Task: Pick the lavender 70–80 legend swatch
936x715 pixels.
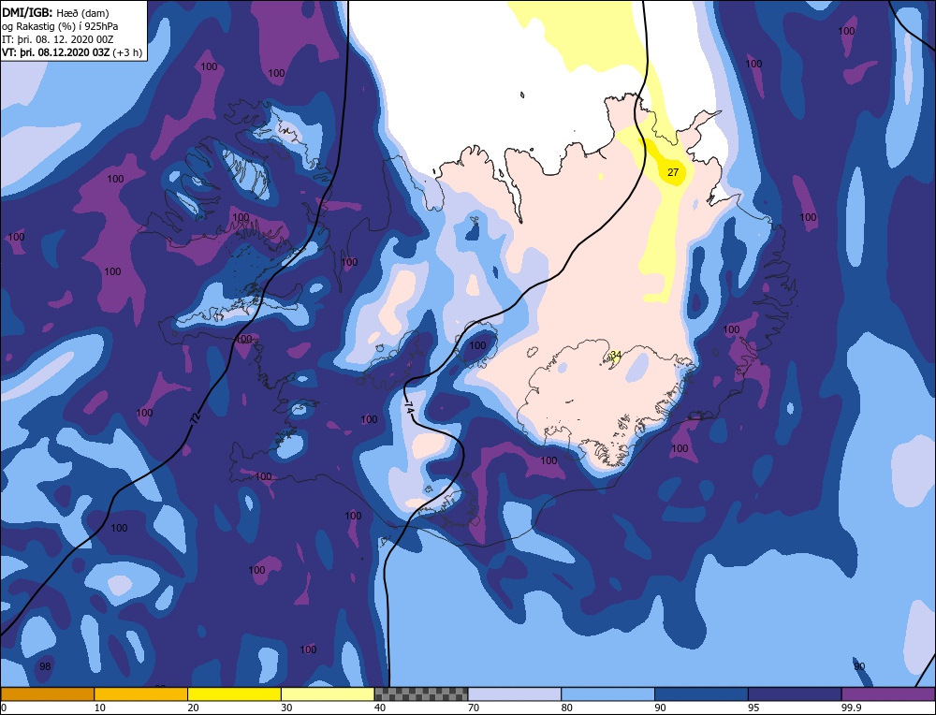Action: click(515, 693)
